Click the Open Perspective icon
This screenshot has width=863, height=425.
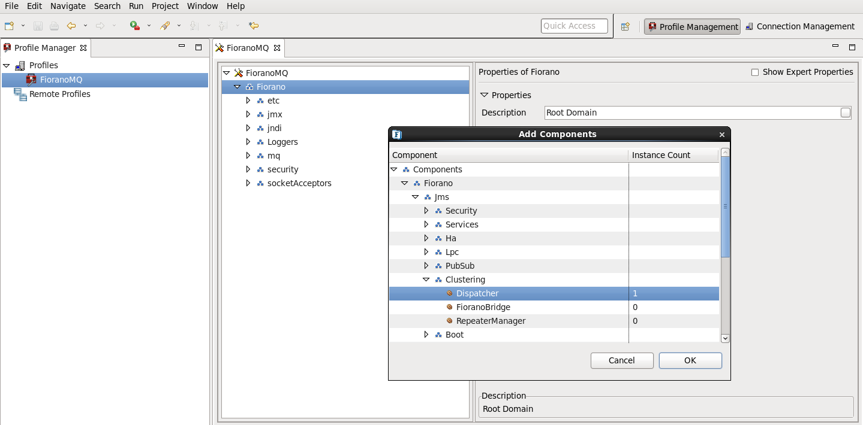(626, 26)
